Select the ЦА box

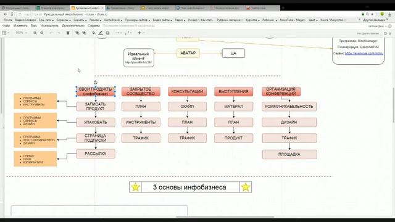(233, 53)
